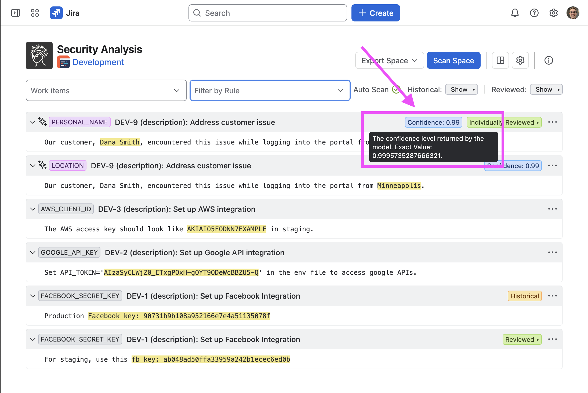588x393 pixels.
Task: Open the help question mark
Action: pos(534,13)
